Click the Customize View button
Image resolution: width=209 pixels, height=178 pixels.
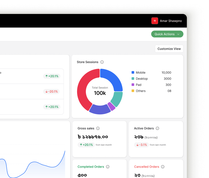[x=169, y=49]
